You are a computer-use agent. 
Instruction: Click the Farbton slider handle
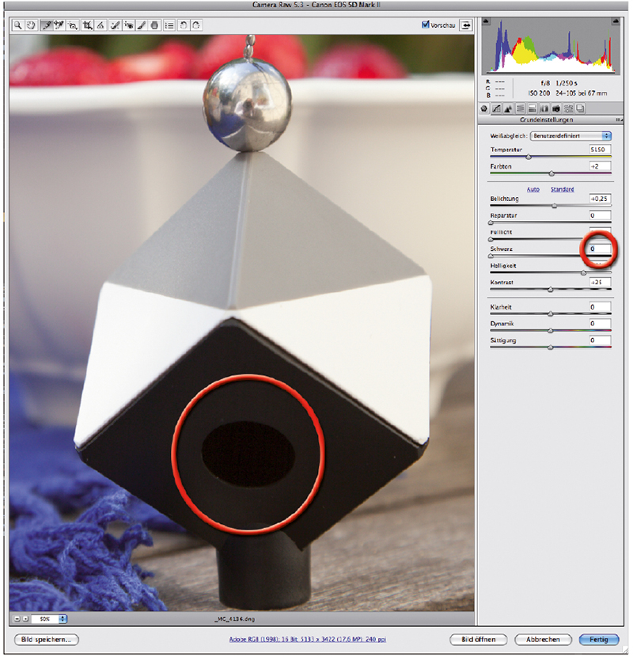[552, 173]
